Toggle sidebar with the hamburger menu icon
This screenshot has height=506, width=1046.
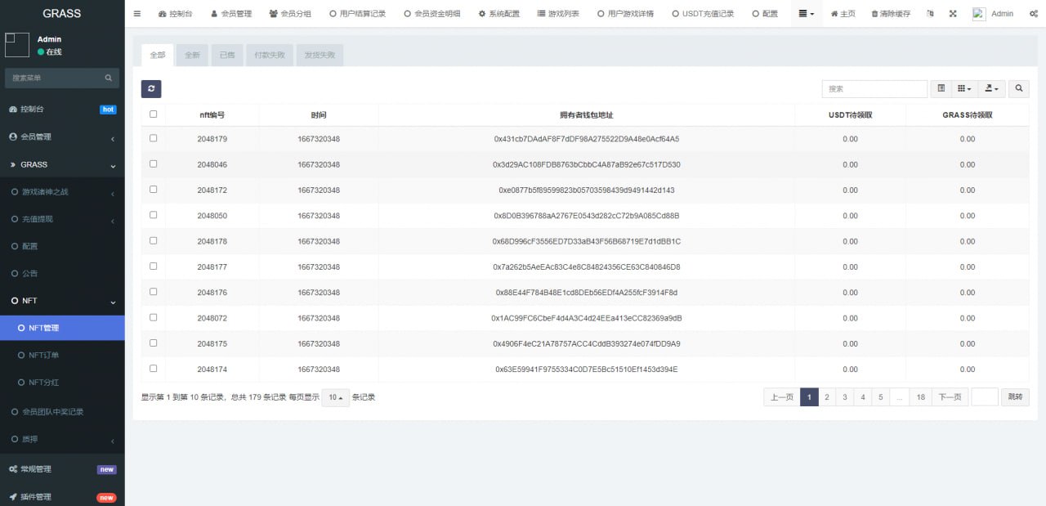coord(137,14)
